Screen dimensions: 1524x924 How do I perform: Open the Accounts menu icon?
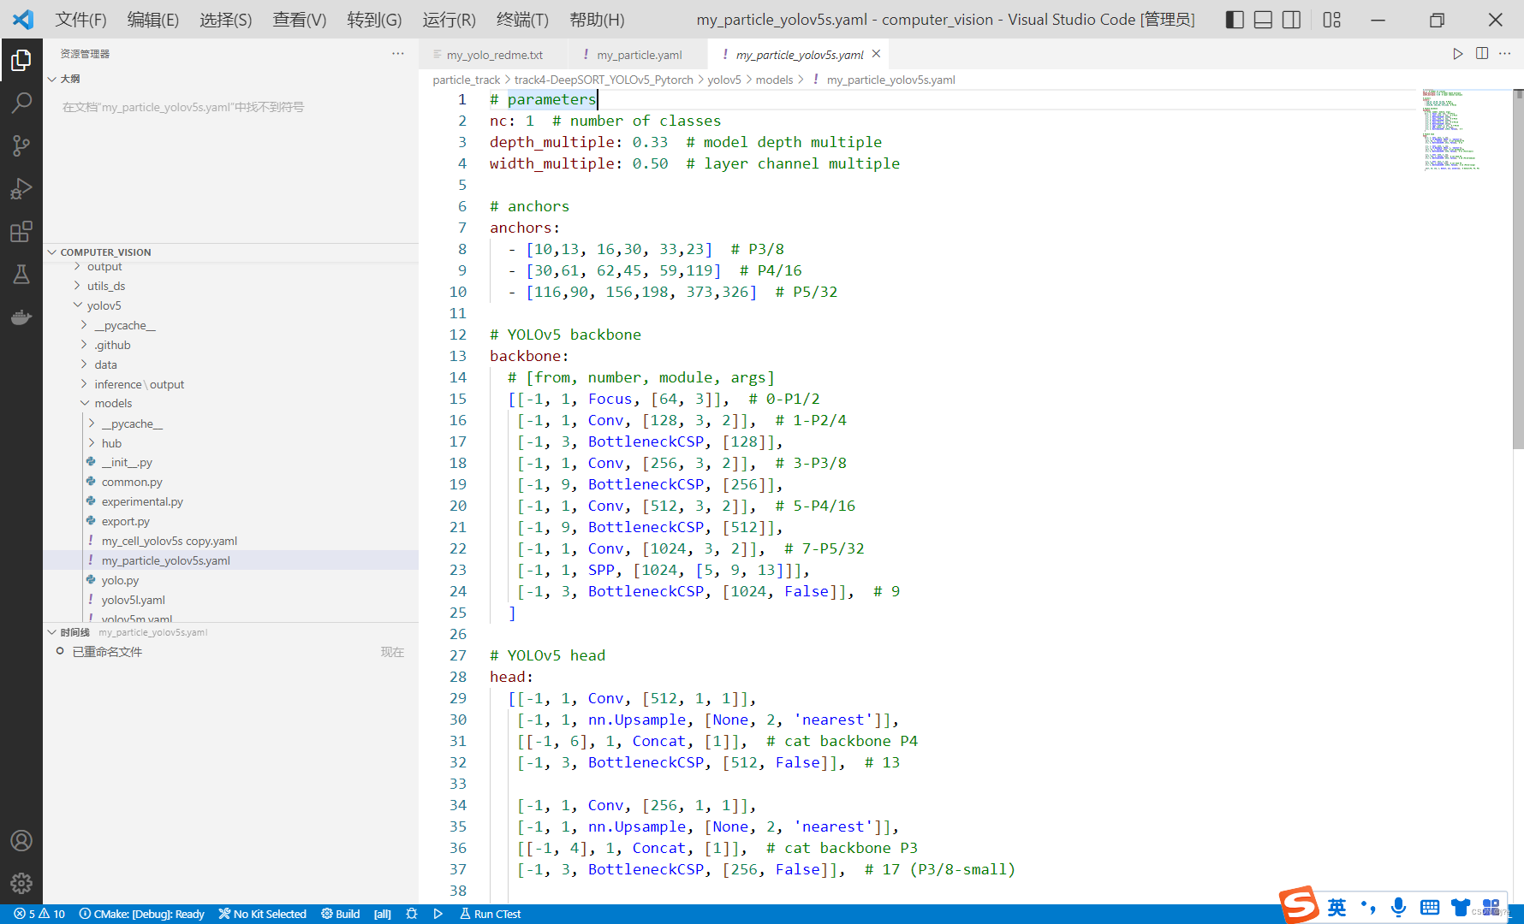(x=21, y=840)
